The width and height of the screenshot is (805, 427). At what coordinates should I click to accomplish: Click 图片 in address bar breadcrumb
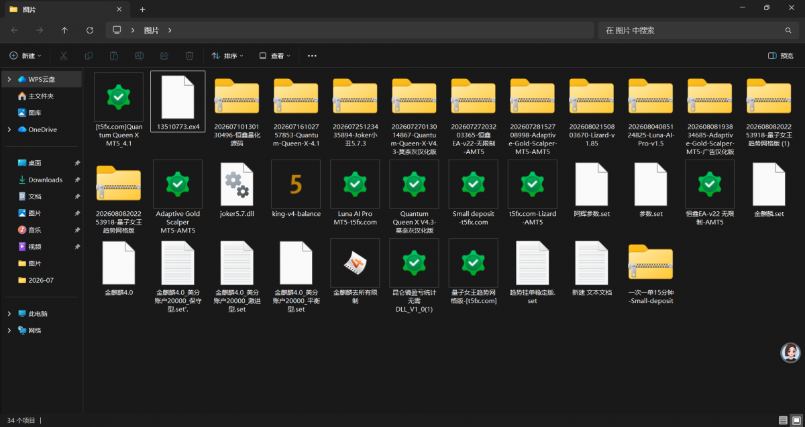point(152,30)
